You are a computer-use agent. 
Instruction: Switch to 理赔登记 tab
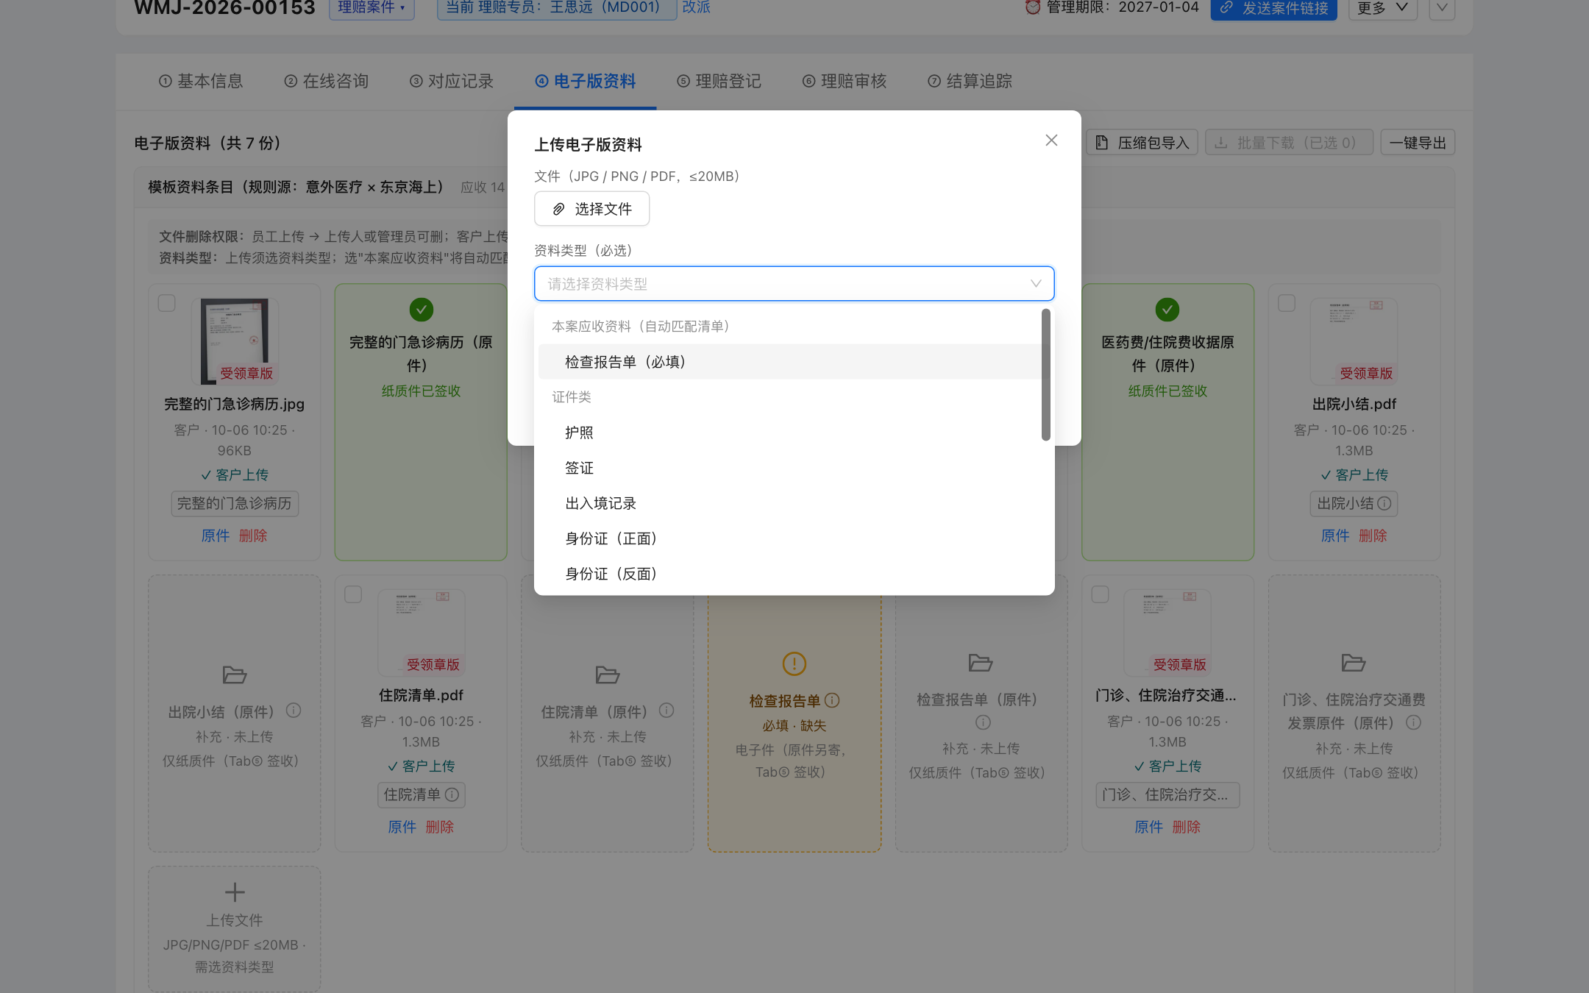(719, 81)
